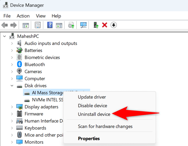188x146 pixels.
Task: Click the Back arrow toolbar icon
Action: 4,25
